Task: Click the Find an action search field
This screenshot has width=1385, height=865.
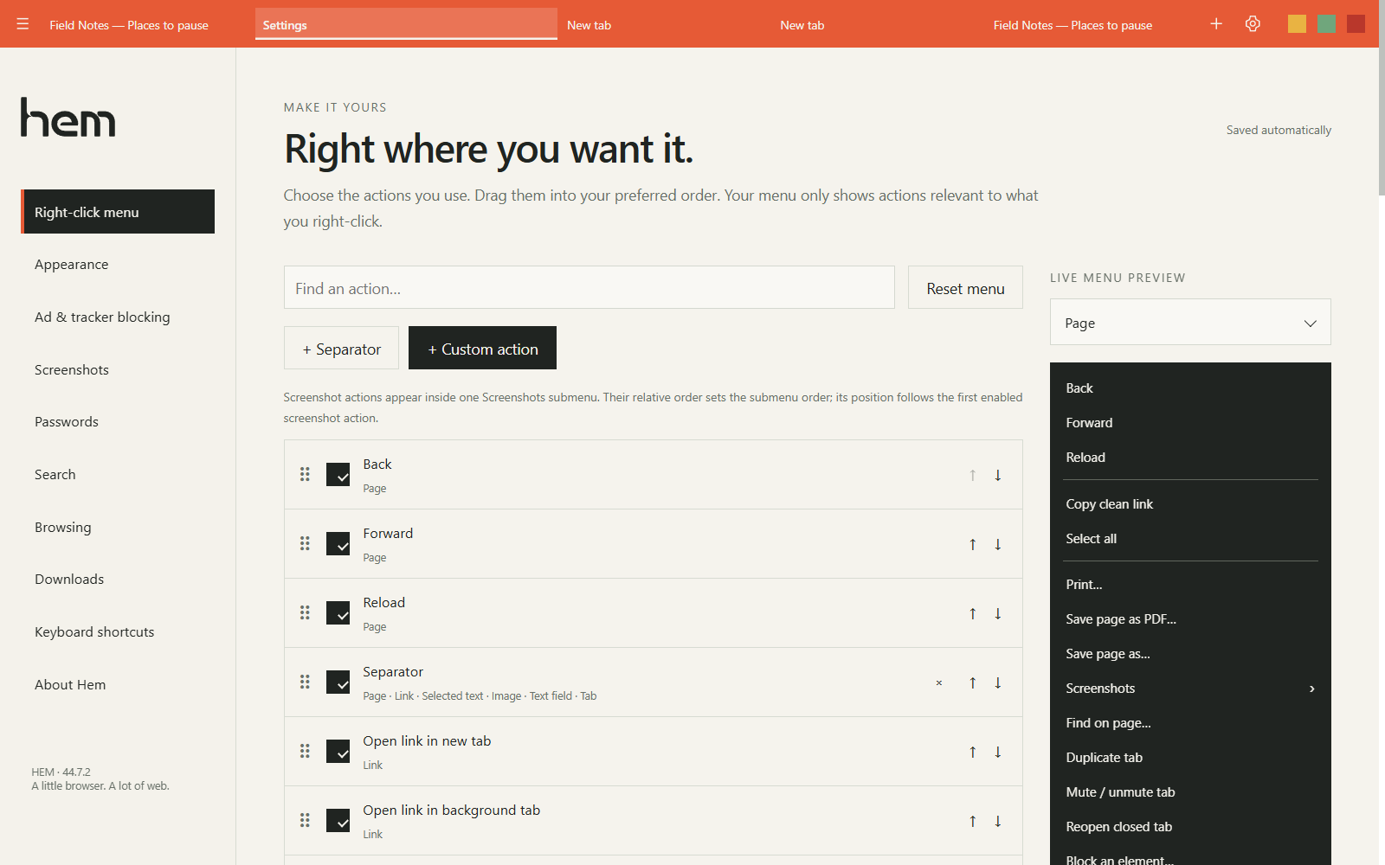Action: [589, 287]
